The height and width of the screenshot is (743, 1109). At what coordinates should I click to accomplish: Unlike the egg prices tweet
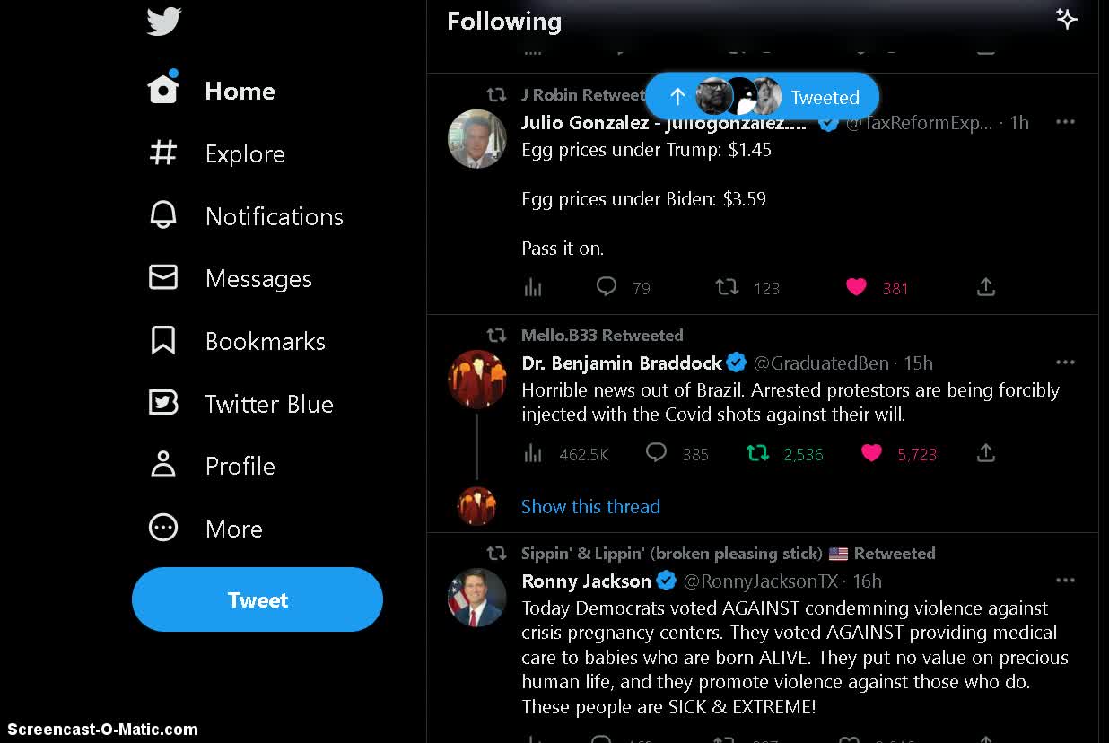856,287
